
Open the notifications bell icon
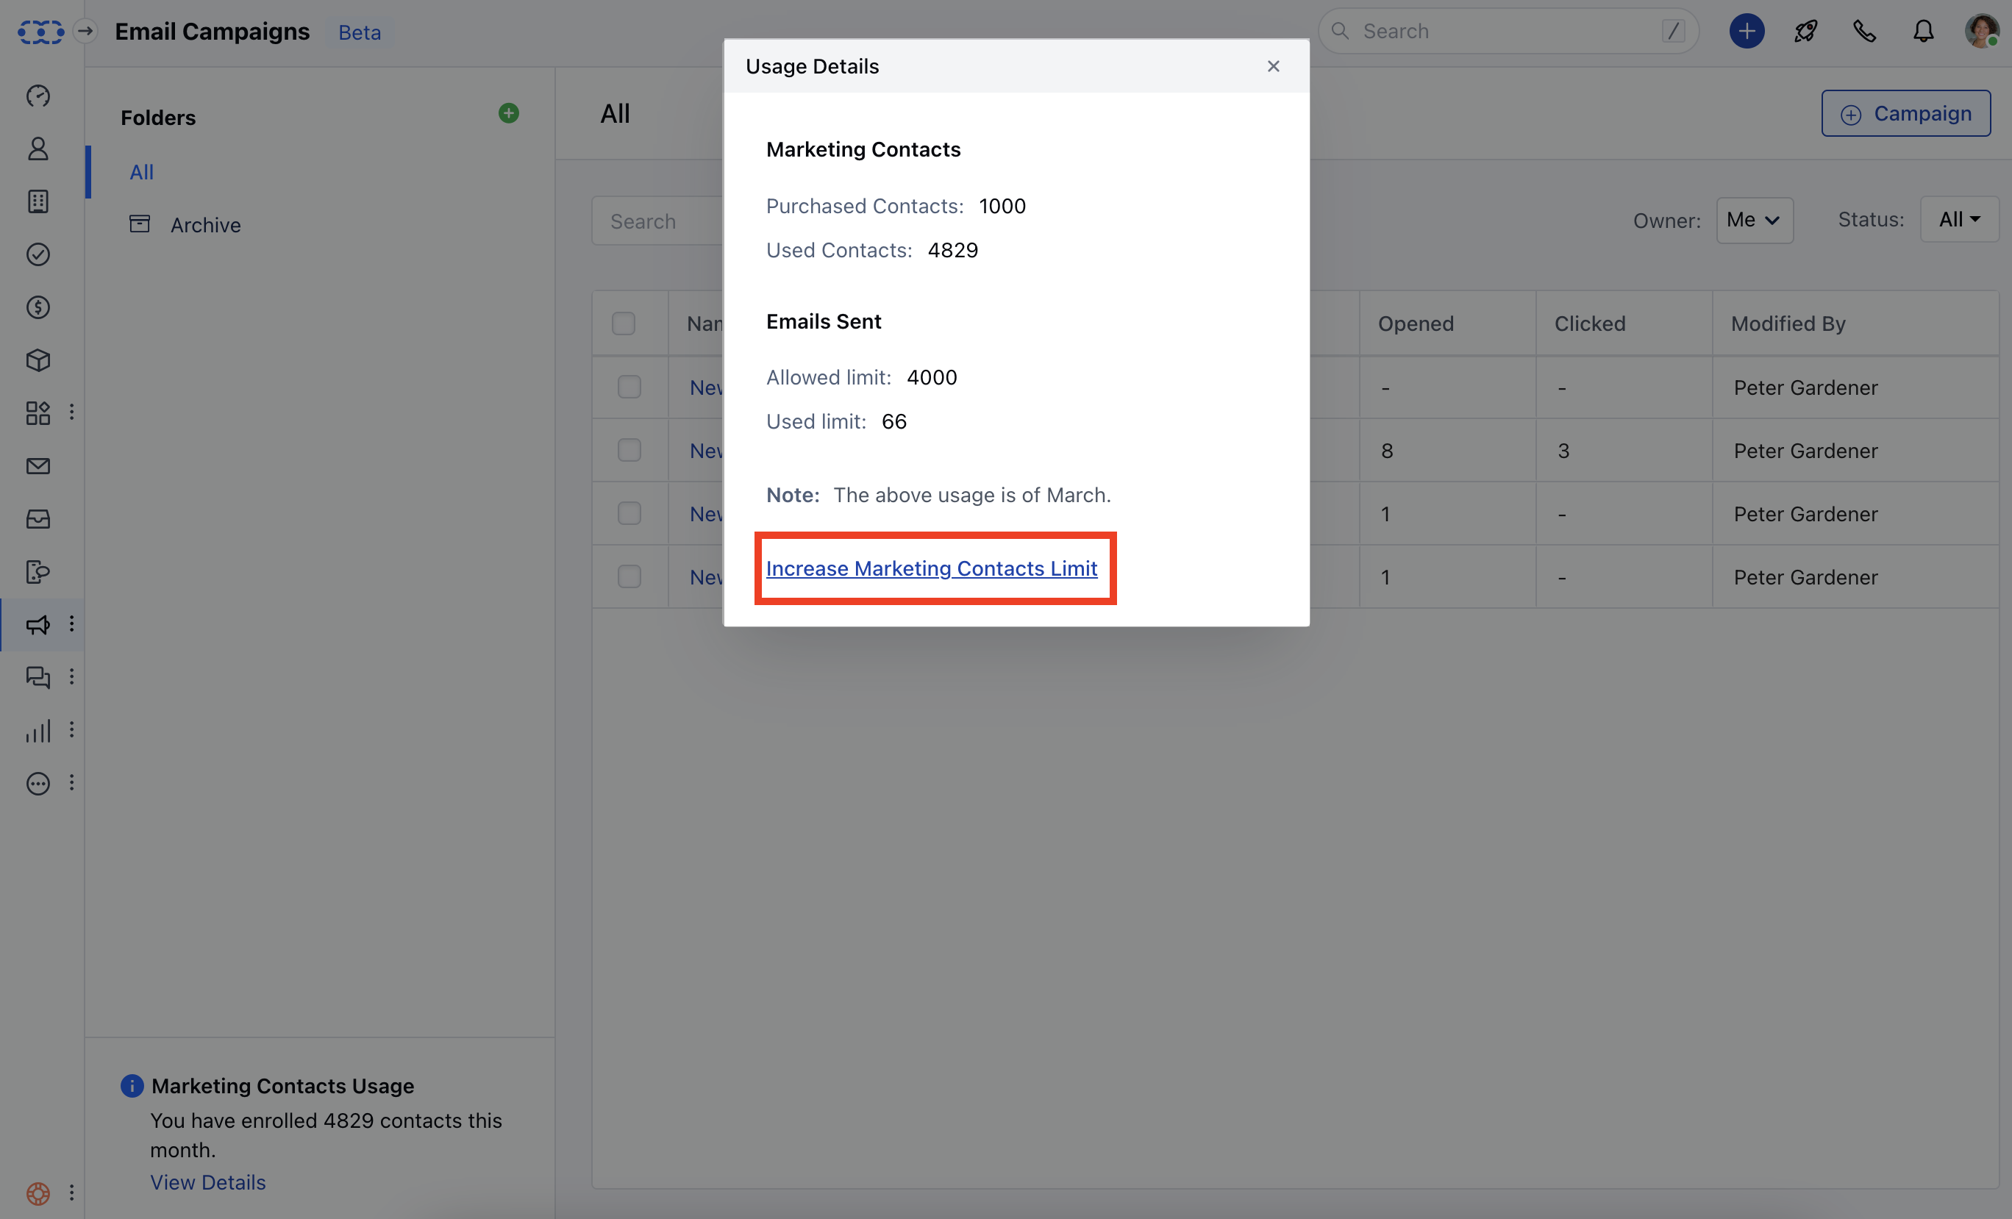click(x=1923, y=31)
